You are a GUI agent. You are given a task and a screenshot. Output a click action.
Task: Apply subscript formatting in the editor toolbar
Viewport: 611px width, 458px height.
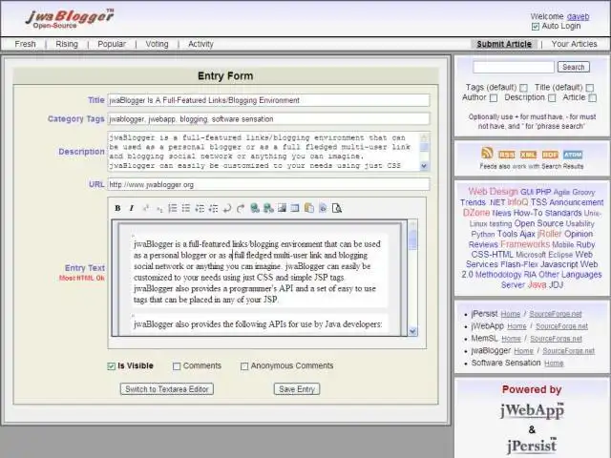[x=159, y=208]
